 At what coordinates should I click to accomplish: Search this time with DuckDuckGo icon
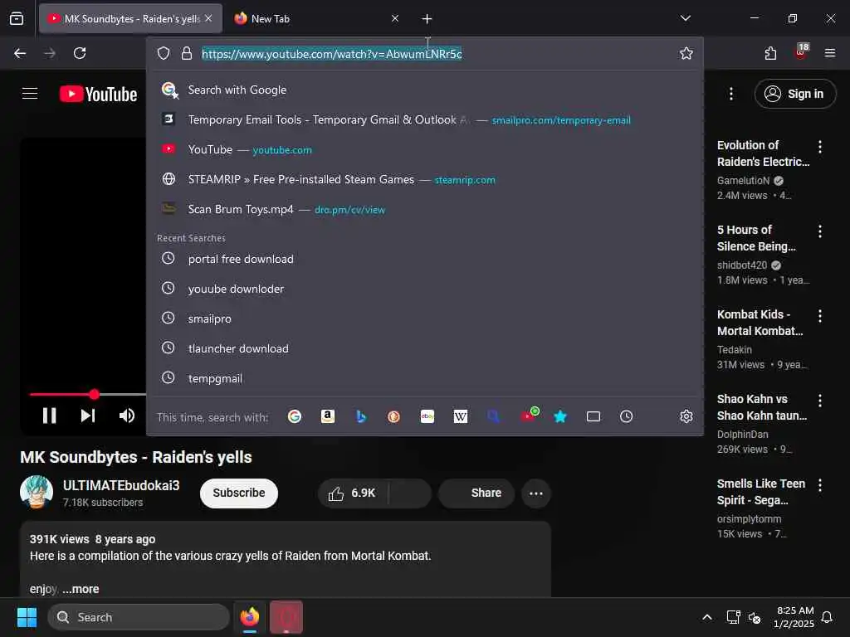(394, 416)
